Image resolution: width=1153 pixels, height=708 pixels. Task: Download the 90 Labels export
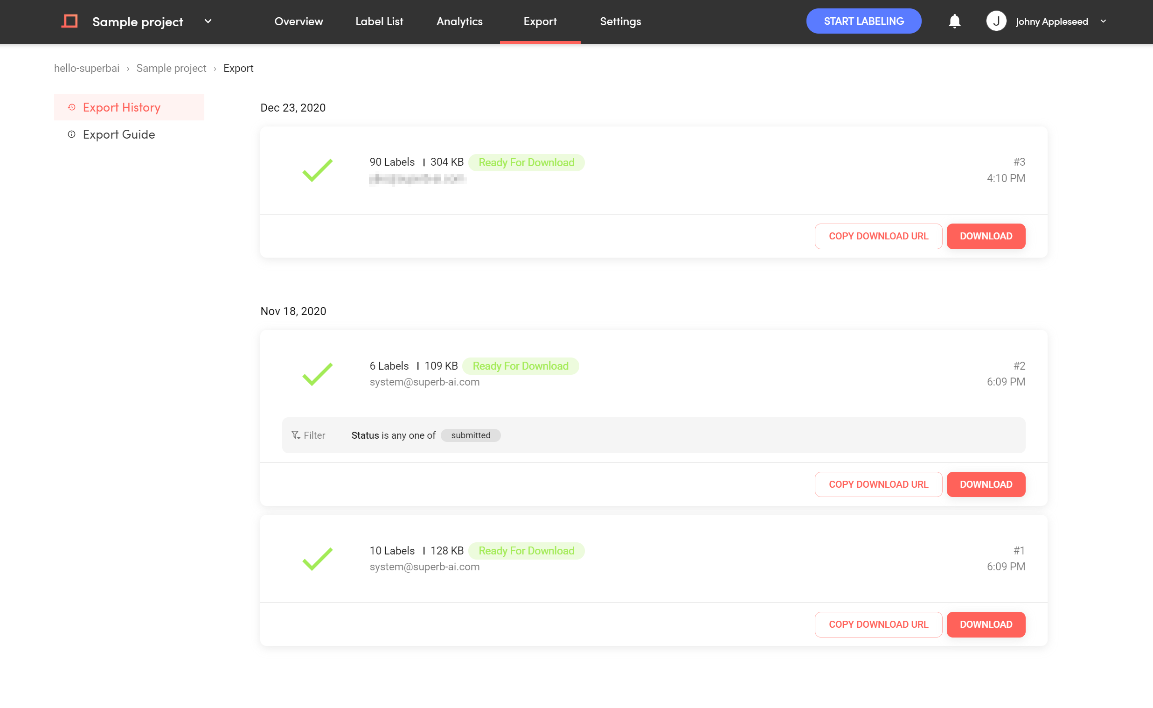click(x=986, y=236)
